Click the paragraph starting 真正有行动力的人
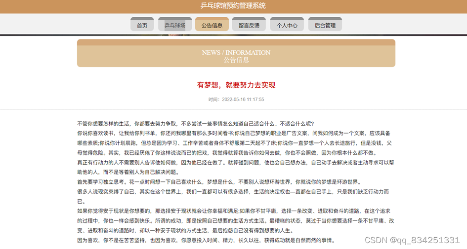The height and width of the screenshot is (249, 467). [x=236, y=167]
